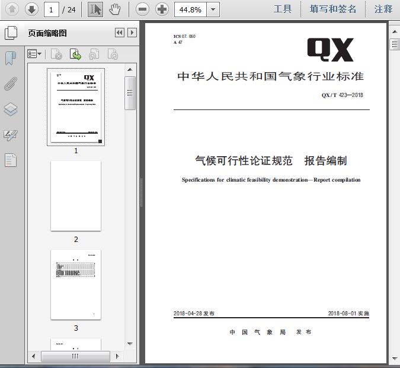This screenshot has height=368, width=400.
Task: Open the layers panel
Action: 11,109
